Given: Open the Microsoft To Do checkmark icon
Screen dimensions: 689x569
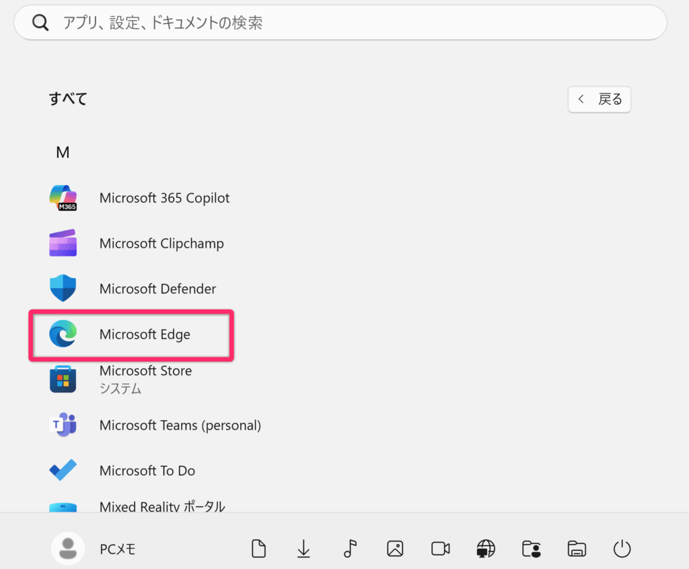Looking at the screenshot, I should 63,470.
